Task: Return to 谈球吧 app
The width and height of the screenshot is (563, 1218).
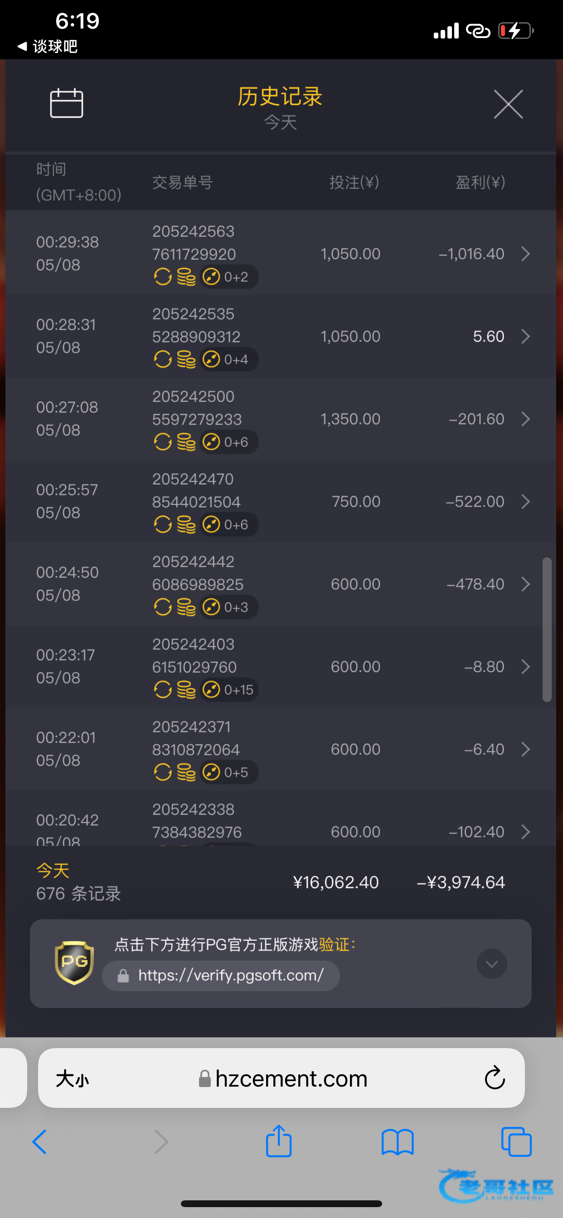Action: [x=47, y=46]
